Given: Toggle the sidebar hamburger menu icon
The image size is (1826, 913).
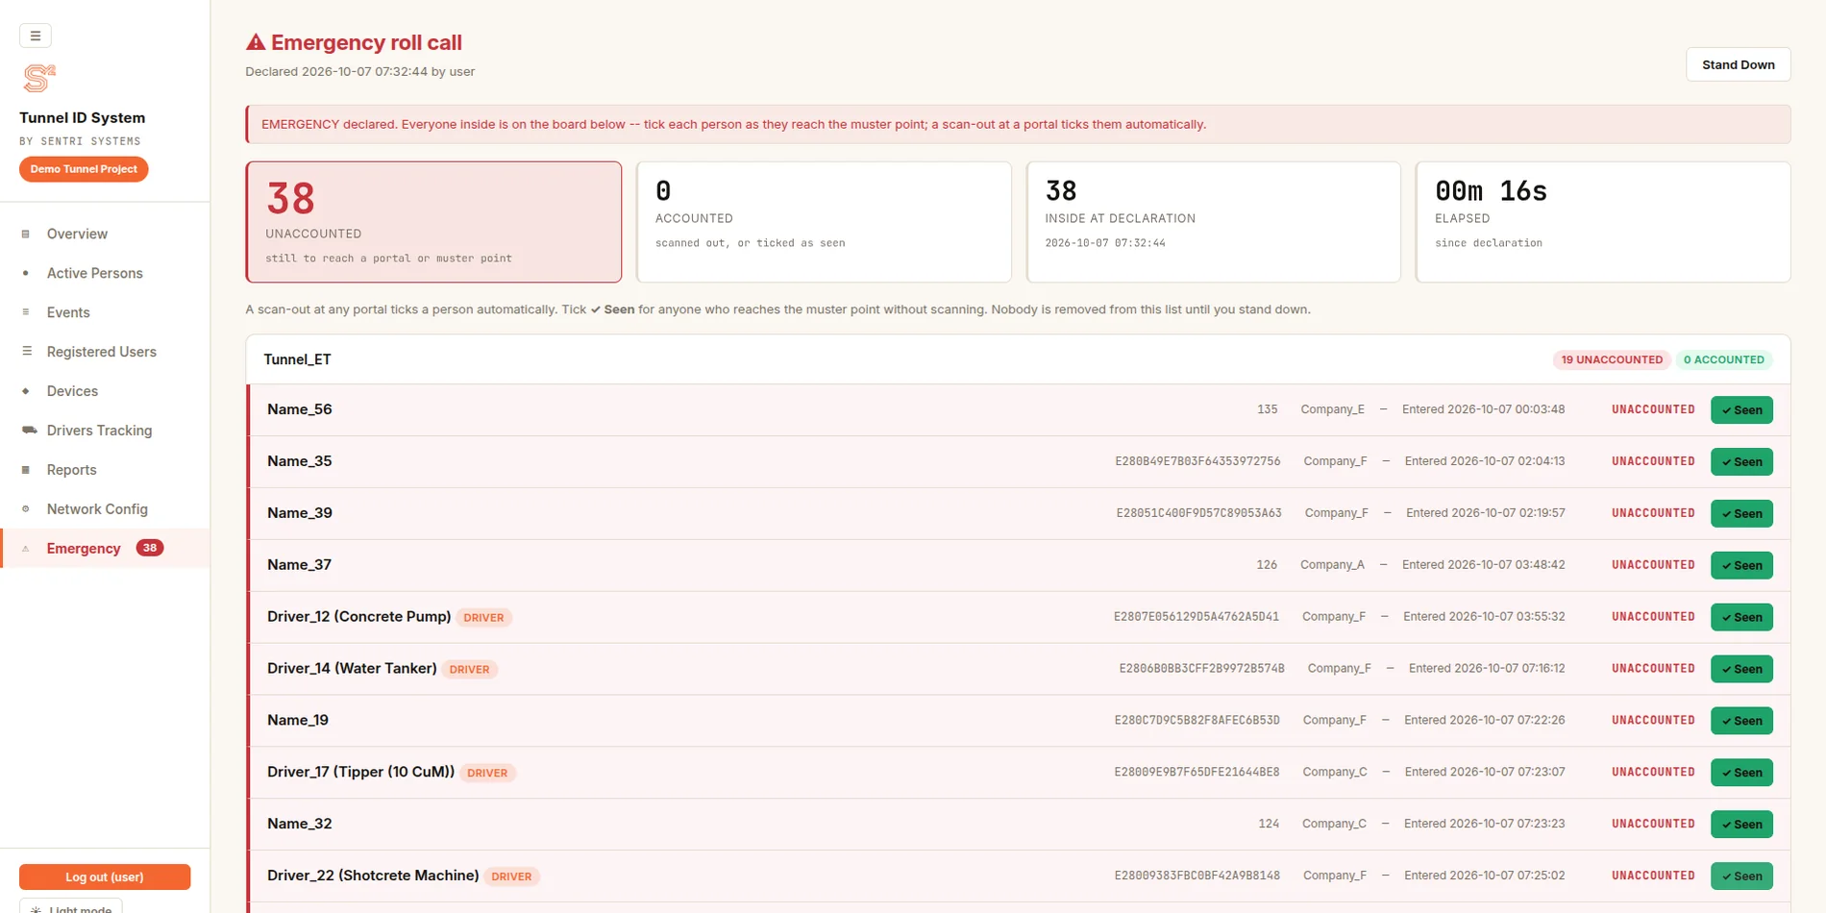Looking at the screenshot, I should 36,36.
